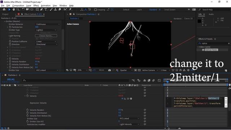The height and width of the screenshot is (130, 231).
Task: Toggle the Velocity stopwatch in Effect Controls
Action: (10, 58)
